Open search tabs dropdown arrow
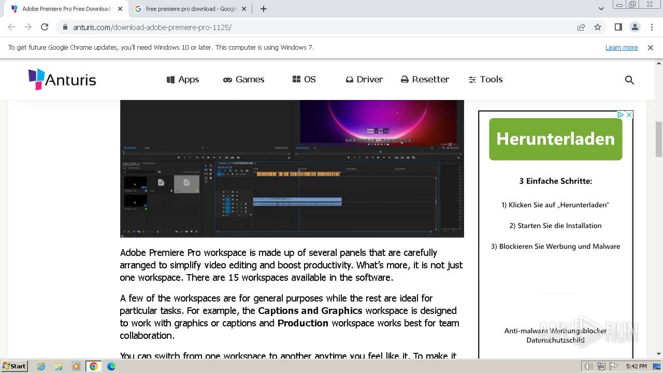Screen dimensions: 663x373 pyautogui.click(x=601, y=9)
